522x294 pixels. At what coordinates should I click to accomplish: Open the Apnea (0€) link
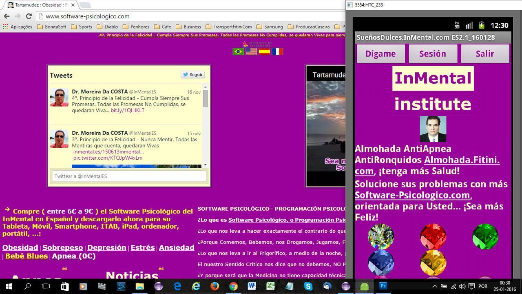(74, 256)
